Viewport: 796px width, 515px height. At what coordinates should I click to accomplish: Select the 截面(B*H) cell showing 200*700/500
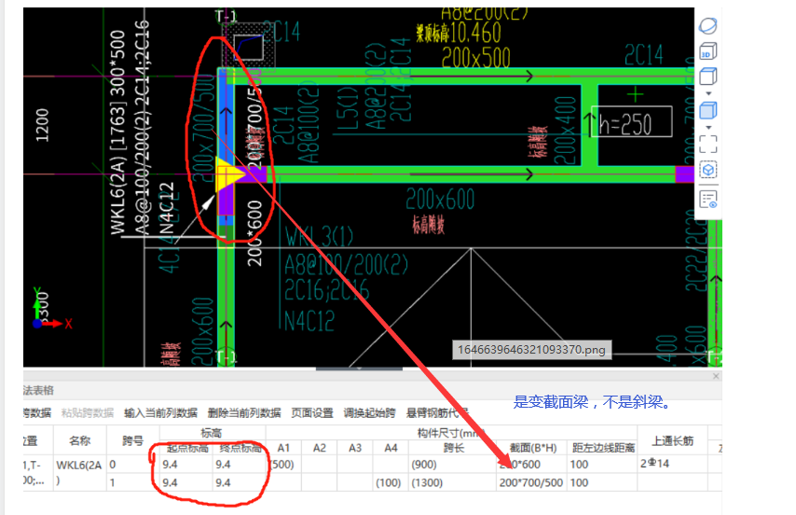coord(531,482)
